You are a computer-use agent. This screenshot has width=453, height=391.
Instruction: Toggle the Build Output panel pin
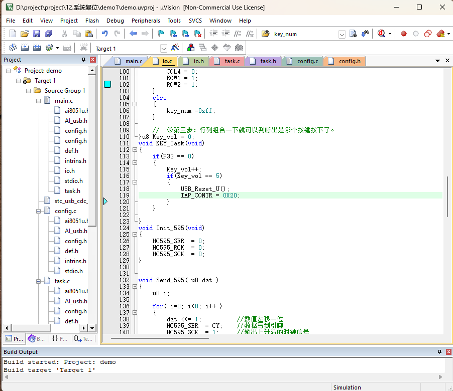pyautogui.click(x=439, y=352)
